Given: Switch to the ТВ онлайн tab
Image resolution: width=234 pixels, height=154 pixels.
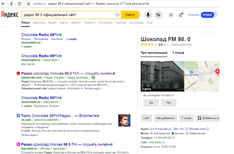Looking at the screenshot, I should tap(105, 23).
